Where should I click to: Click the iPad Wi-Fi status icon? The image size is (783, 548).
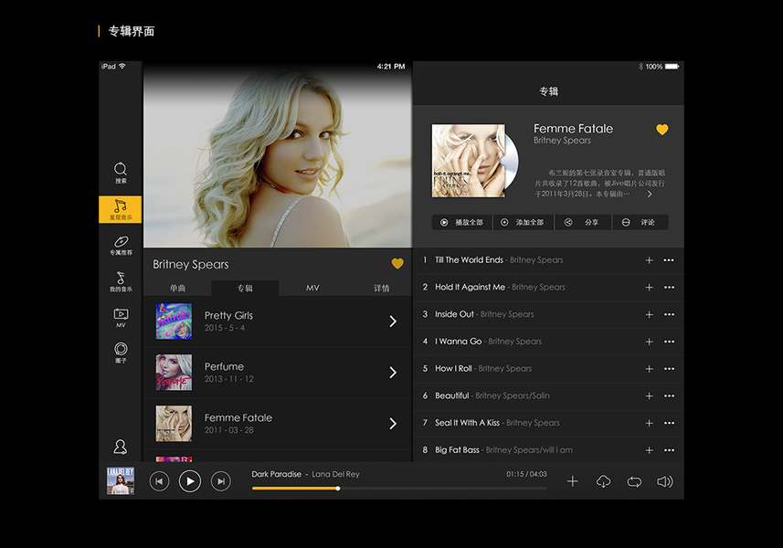point(122,66)
